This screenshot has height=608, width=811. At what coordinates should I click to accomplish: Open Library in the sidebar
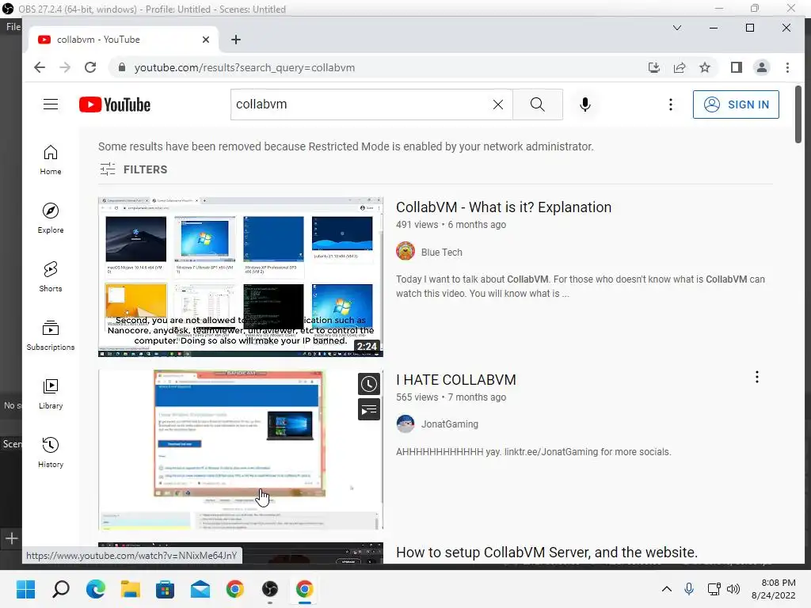51,394
